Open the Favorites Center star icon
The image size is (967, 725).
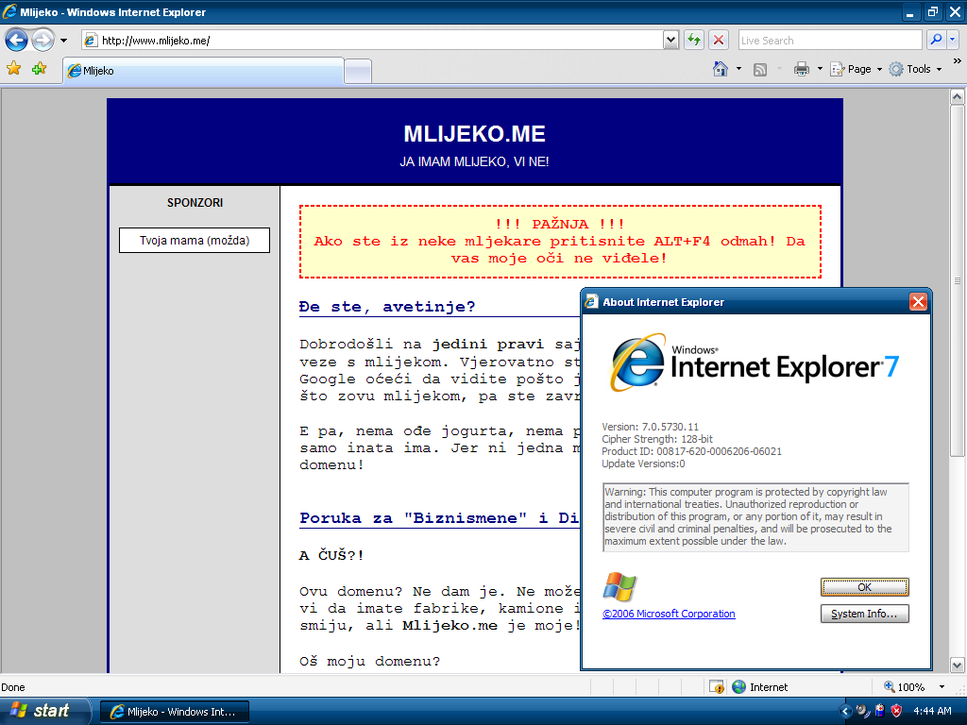[13, 69]
